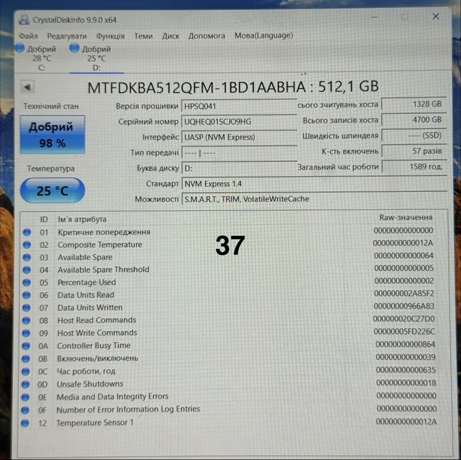
Task: Click the Raw-значення column header
Action: click(405, 218)
